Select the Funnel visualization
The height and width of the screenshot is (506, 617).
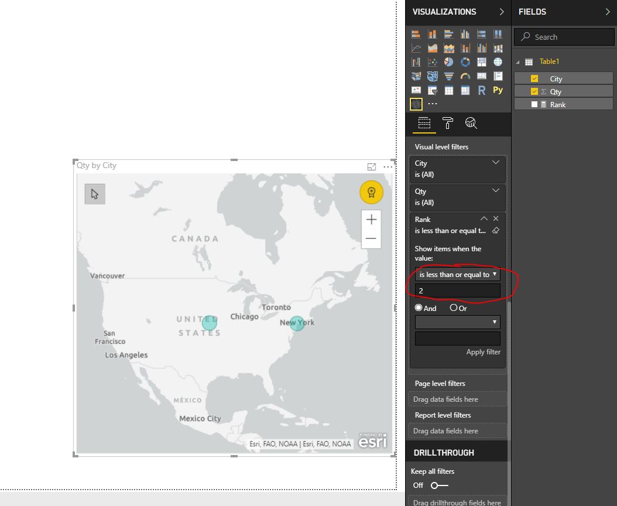tap(448, 76)
